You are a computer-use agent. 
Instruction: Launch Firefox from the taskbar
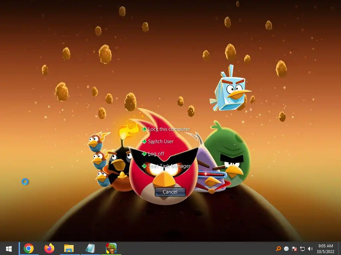[x=49, y=248]
